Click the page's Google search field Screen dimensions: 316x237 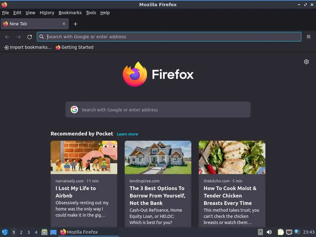pos(158,110)
